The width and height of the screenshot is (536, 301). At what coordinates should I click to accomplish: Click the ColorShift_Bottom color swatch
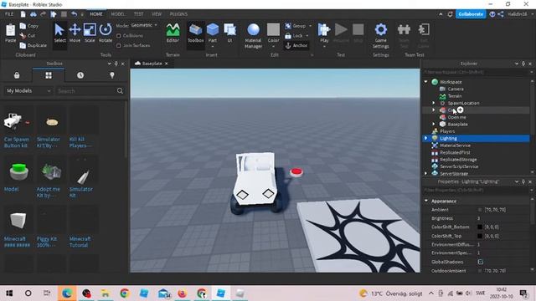pyautogui.click(x=480, y=227)
